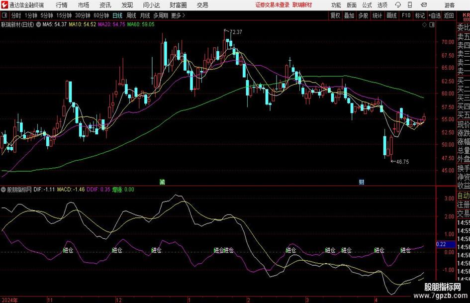
Task: Click the 画线 drawing button
Action: pos(391,15)
